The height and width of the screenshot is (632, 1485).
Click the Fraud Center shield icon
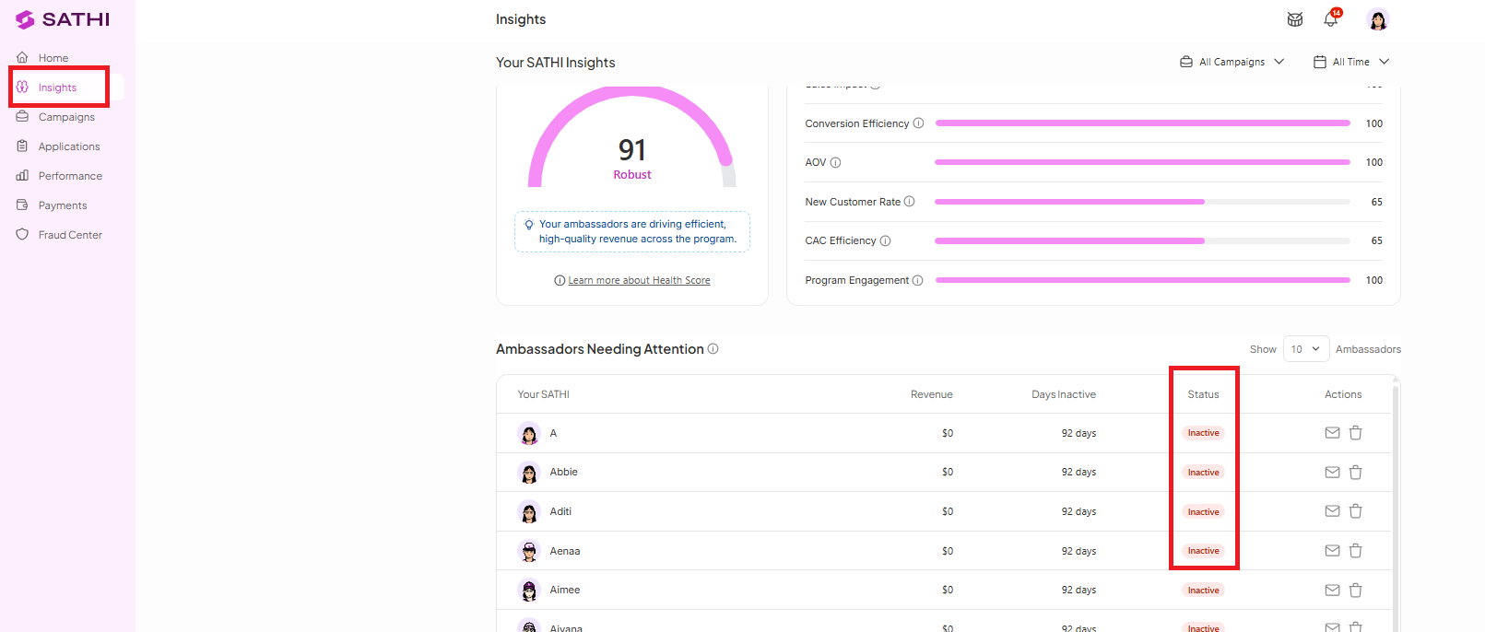pyautogui.click(x=22, y=234)
